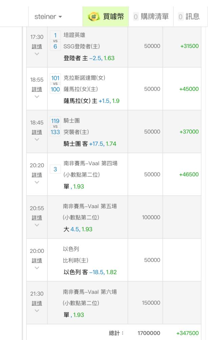208x340 pixels.
Task: Click the 1 vs 6 team number badge
Action: (x=55, y=41)
